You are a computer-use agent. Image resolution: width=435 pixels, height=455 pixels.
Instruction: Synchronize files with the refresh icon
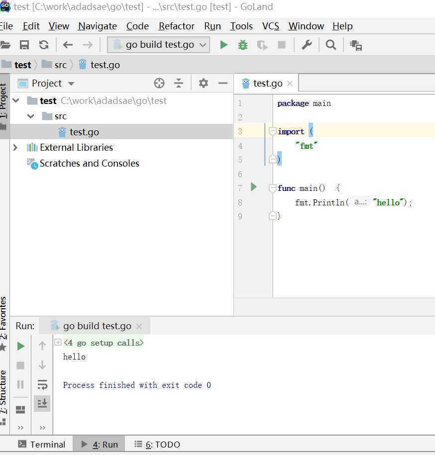[44, 45]
